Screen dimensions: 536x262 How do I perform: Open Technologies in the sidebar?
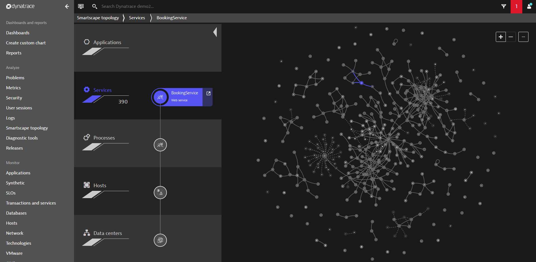[18, 243]
